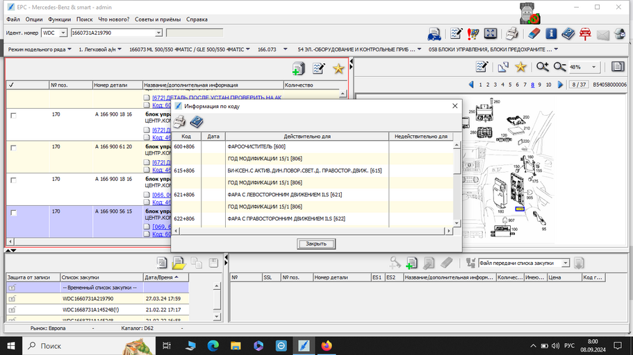633x355 pixels.
Task: Mark illustration as favorite star
Action: pos(520,67)
